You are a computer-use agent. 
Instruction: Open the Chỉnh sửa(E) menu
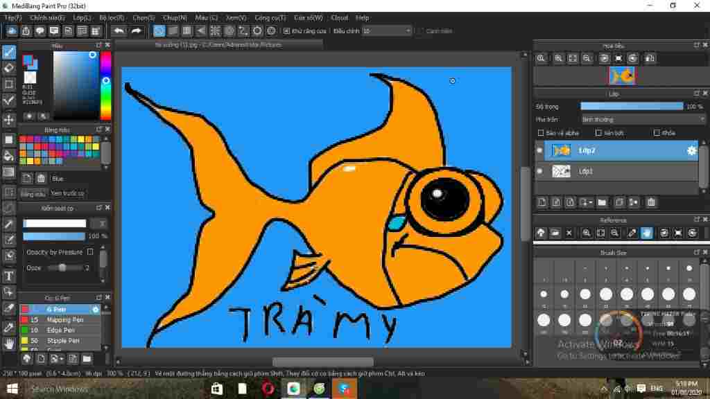tap(47, 17)
